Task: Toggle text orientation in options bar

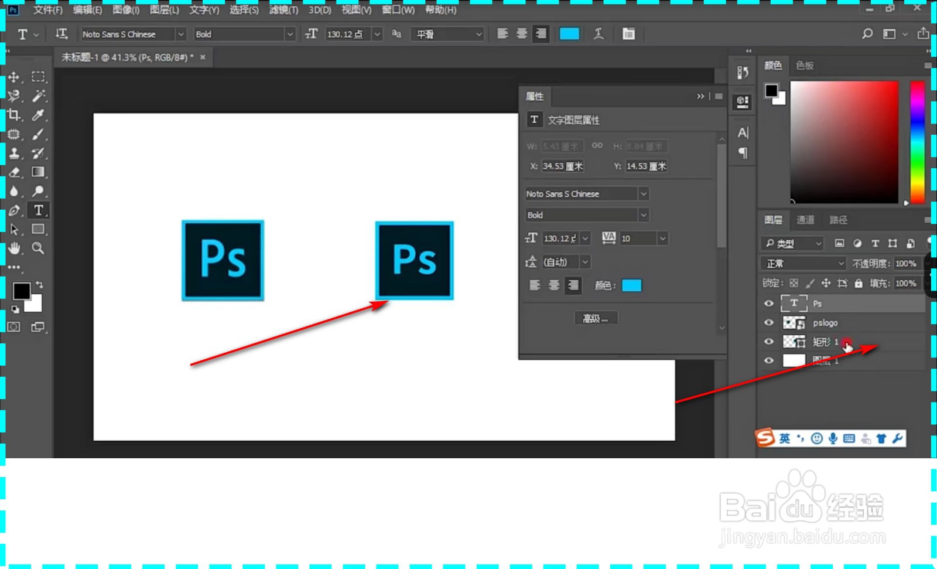Action: click(x=61, y=34)
